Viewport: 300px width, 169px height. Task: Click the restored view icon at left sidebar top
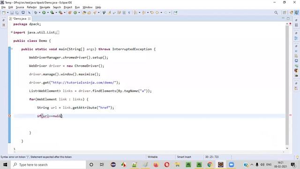[x=3, y=20]
